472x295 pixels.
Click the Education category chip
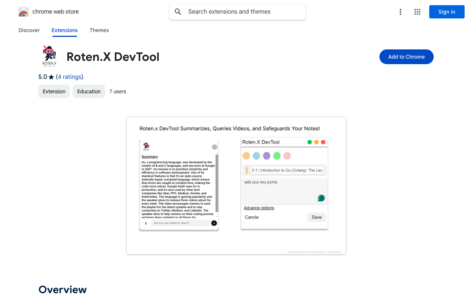tap(89, 91)
